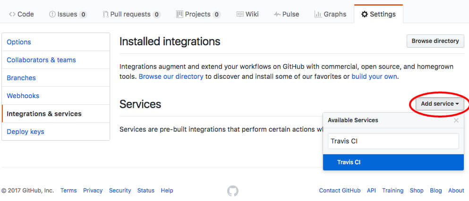Open the Wiki tab

click(x=247, y=14)
